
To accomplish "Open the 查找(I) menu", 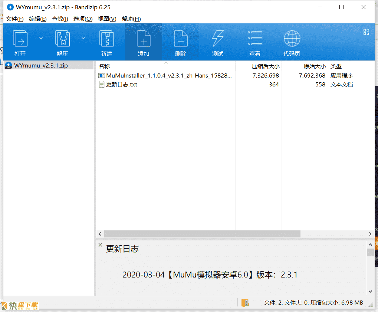I will pos(60,19).
